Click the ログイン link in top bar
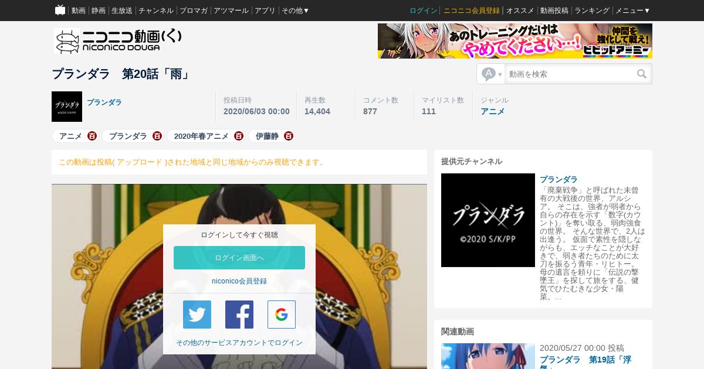Image resolution: width=704 pixels, height=369 pixels. [424, 11]
